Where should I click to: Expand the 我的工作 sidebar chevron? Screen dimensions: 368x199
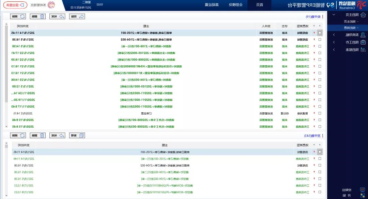[x=334, y=42]
